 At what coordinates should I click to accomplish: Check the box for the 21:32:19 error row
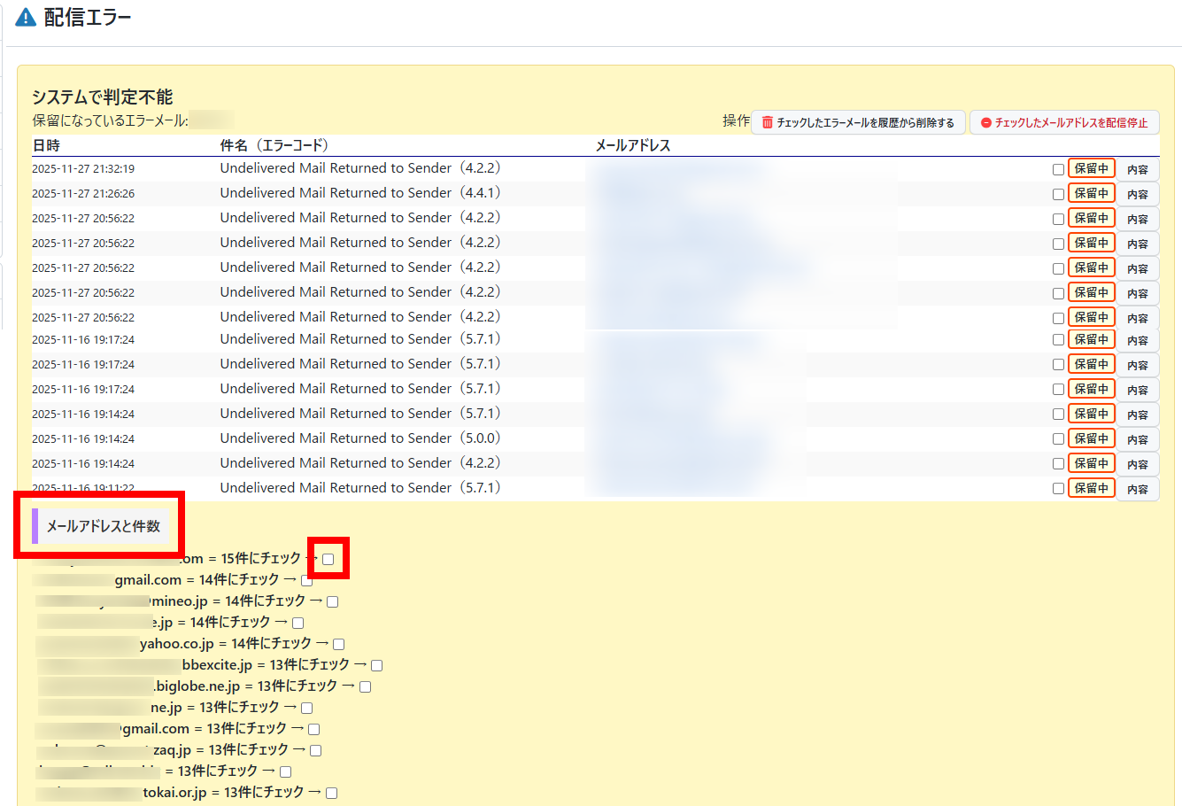(x=1058, y=169)
